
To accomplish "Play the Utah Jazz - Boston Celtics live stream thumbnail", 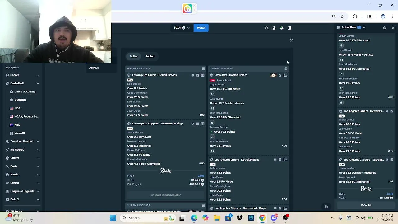I will tap(273, 75).
